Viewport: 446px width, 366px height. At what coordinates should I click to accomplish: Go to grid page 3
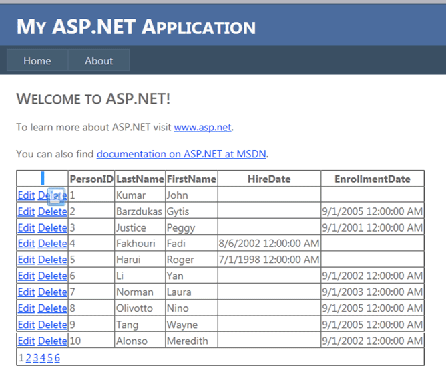[x=35, y=358]
